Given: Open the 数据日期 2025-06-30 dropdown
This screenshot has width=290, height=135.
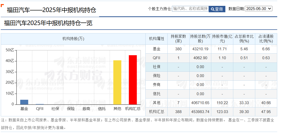Looking at the screenshot, I should [259, 8].
